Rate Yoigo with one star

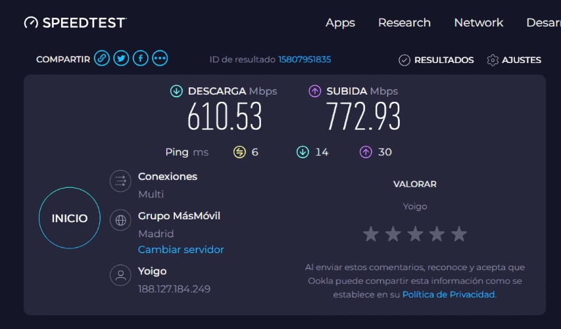[x=371, y=234]
